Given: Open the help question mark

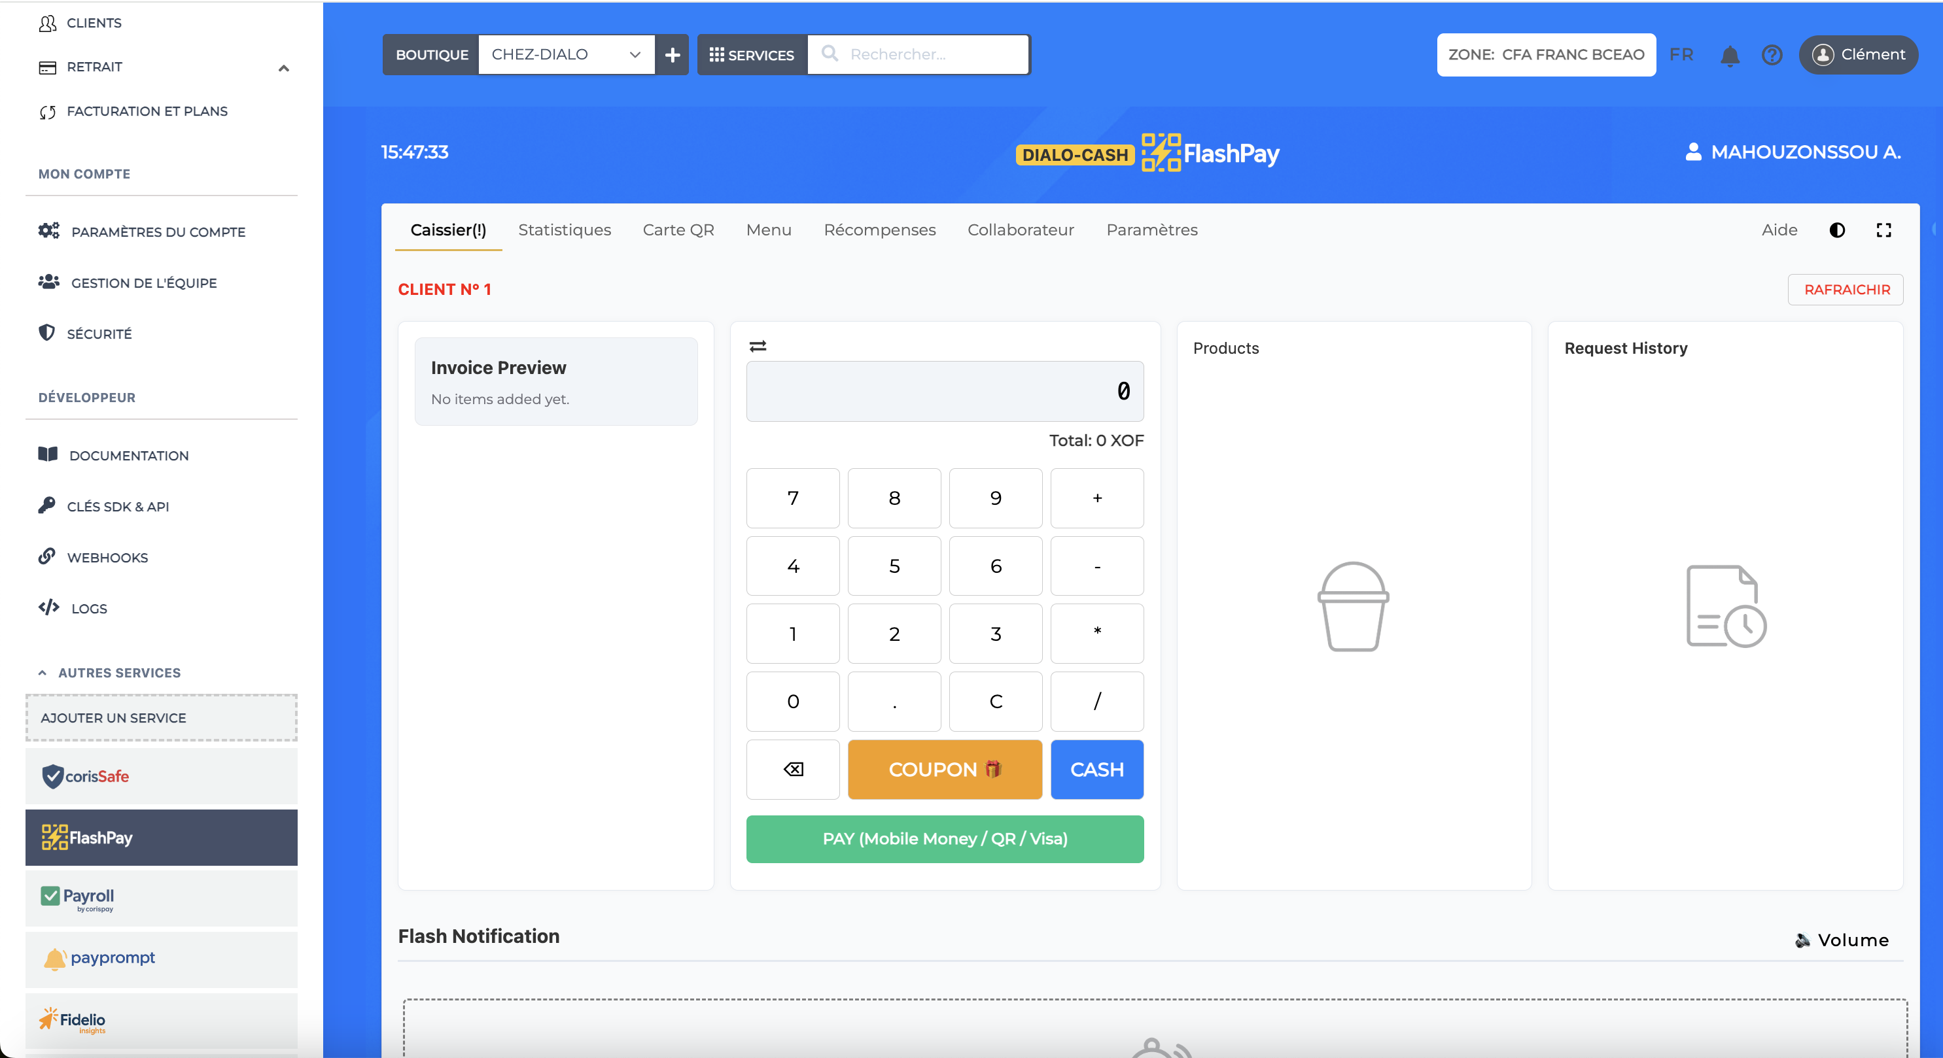Looking at the screenshot, I should pyautogui.click(x=1772, y=54).
